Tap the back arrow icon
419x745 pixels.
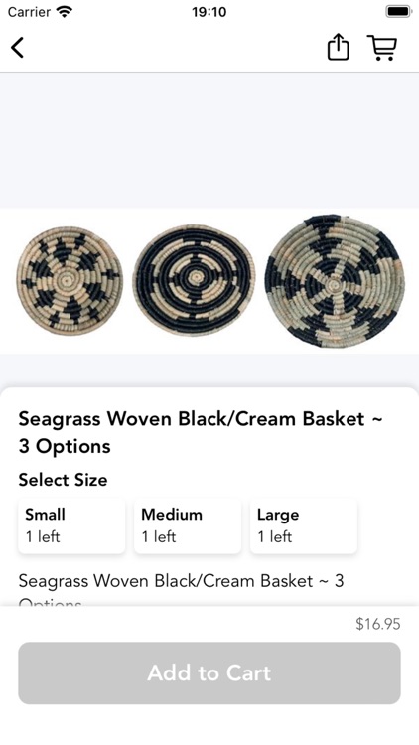point(18,47)
